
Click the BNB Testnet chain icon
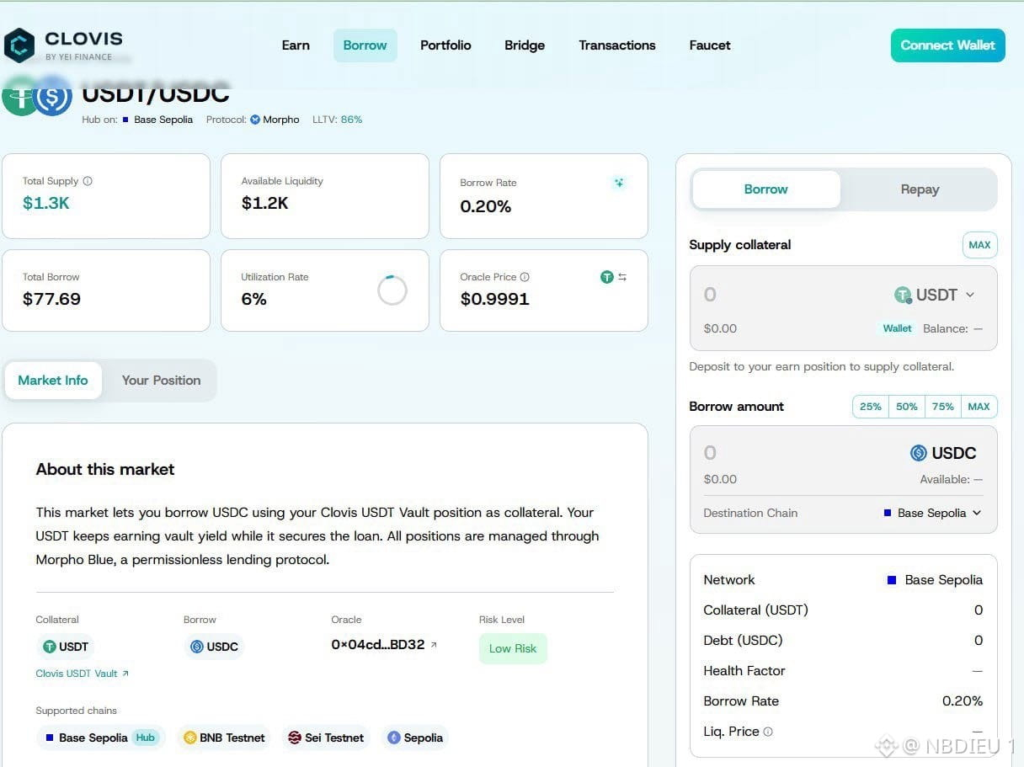190,738
